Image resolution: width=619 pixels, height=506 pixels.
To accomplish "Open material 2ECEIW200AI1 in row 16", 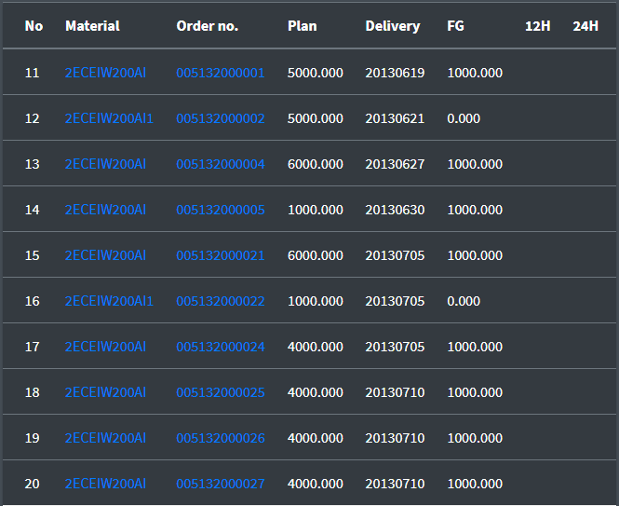I will 109,301.
